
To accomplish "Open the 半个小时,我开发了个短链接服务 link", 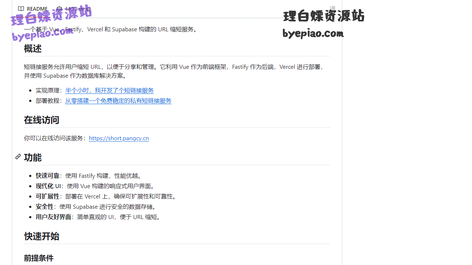I will [109, 90].
